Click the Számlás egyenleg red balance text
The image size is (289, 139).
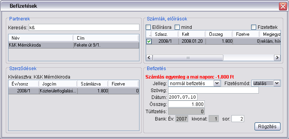point(190,77)
